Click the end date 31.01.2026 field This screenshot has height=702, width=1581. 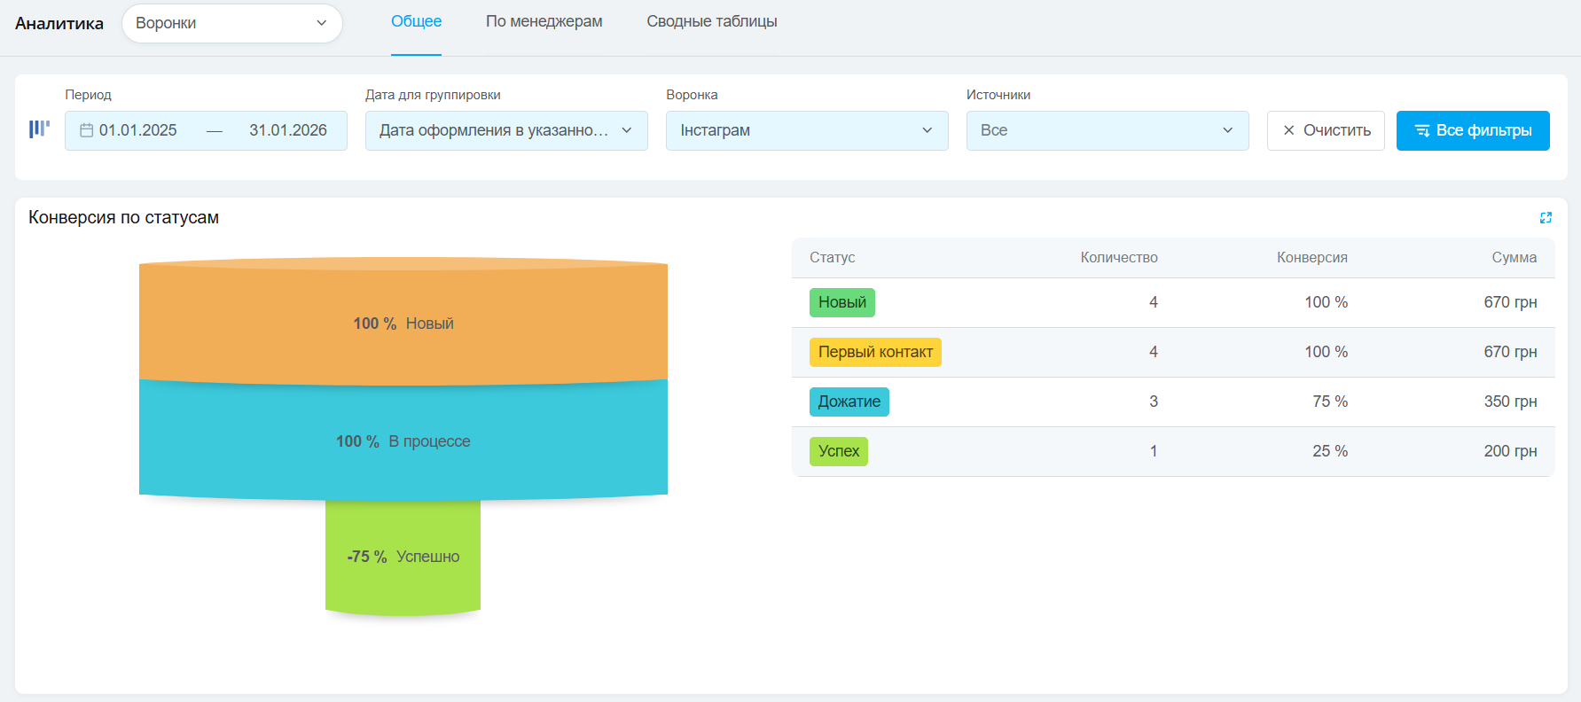(x=287, y=130)
